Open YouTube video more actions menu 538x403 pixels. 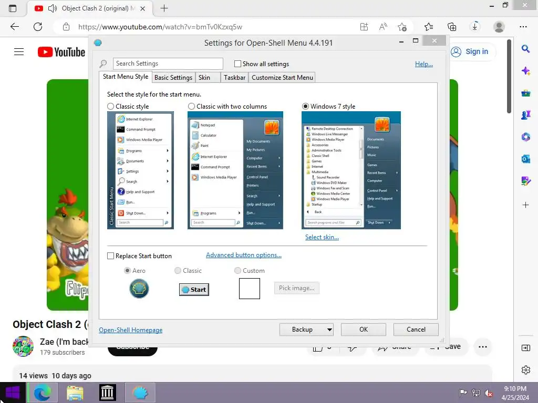pos(482,347)
